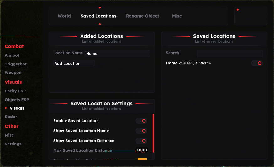Disable the Enable Saved Location toggle

(x=141, y=121)
